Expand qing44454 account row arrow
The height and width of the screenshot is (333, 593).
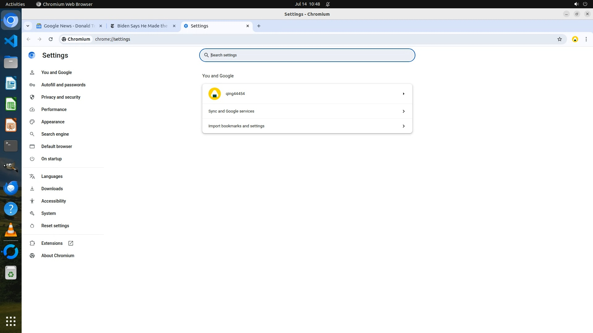tap(403, 94)
